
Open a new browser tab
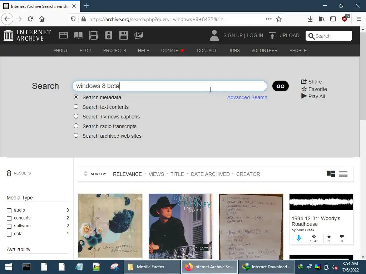[x=86, y=6]
